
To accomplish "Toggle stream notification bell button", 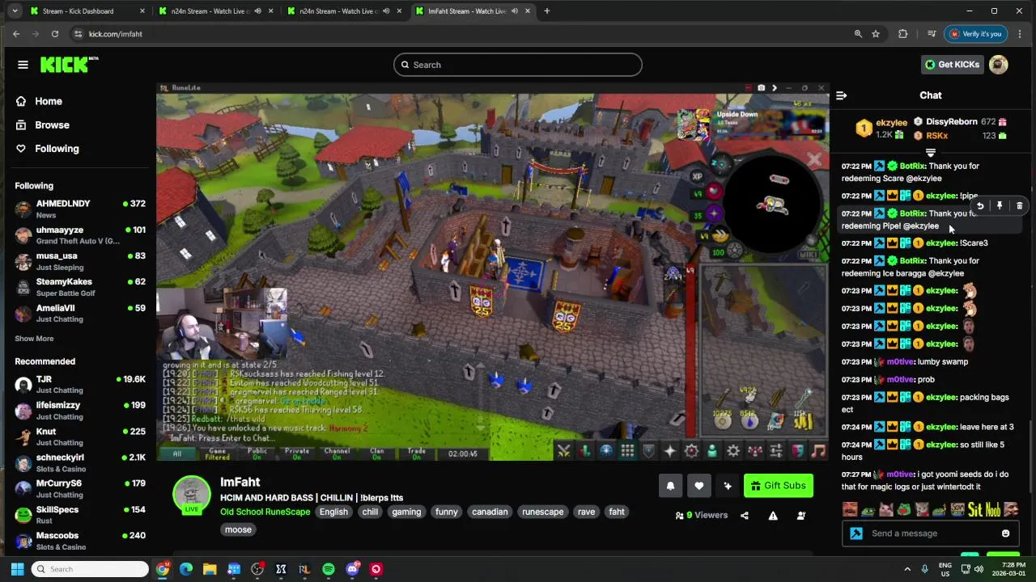I will pos(670,486).
